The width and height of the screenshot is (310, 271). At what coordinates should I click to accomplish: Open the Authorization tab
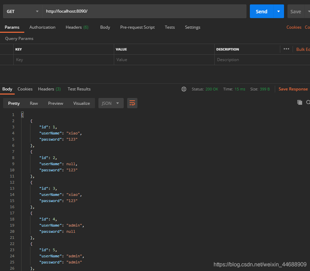(42, 27)
